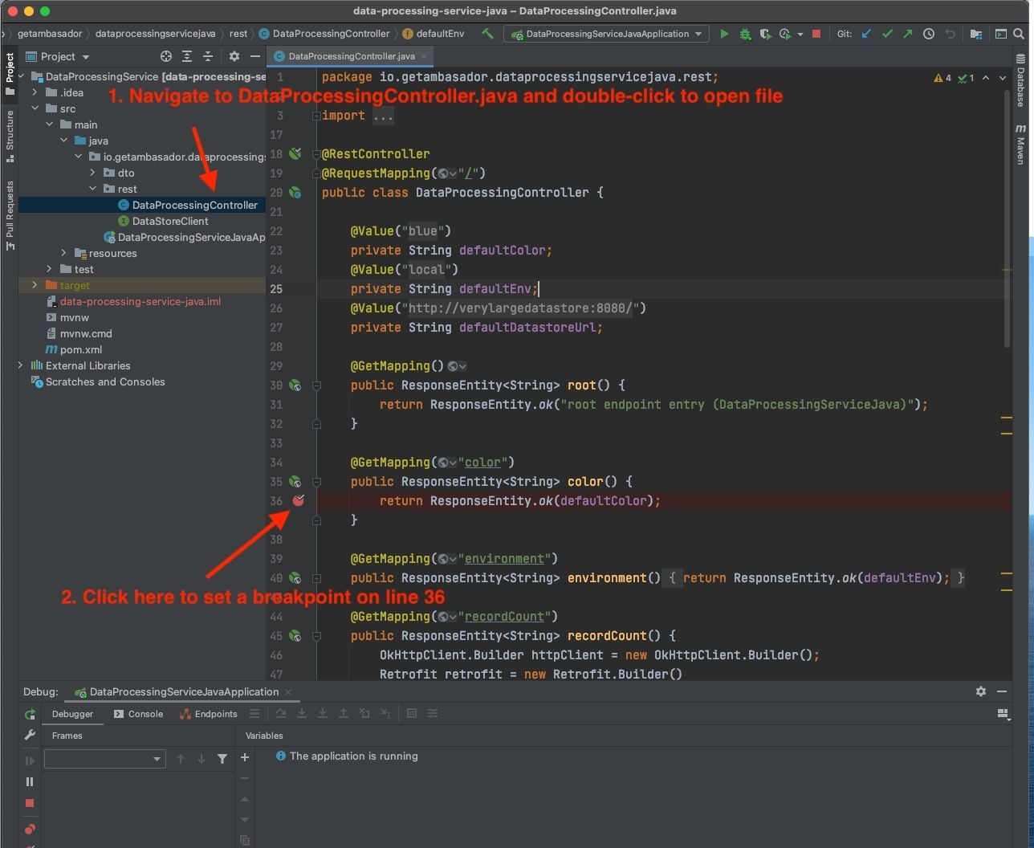Run the application with green play icon

coord(724,34)
